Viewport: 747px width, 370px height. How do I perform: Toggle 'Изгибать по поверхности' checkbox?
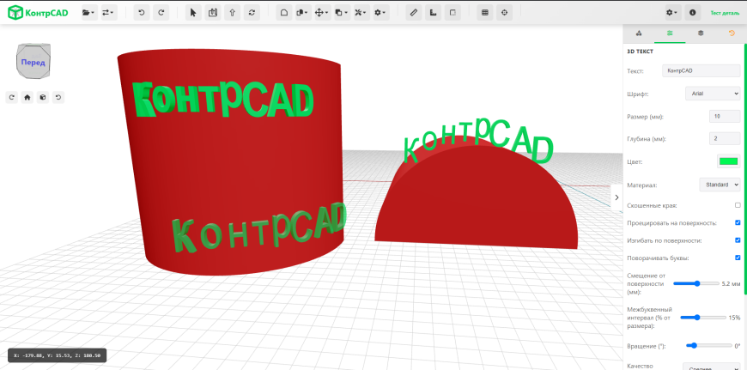tap(738, 240)
